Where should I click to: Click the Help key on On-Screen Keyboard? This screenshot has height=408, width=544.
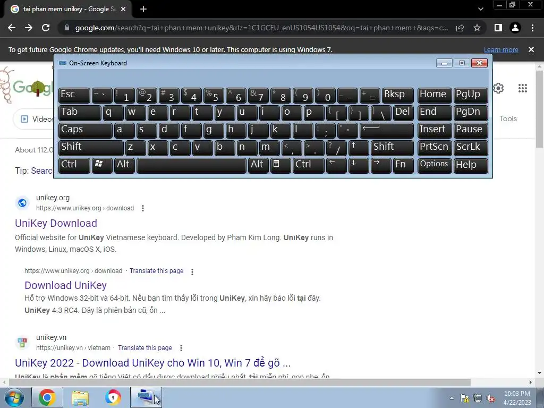(x=471, y=165)
